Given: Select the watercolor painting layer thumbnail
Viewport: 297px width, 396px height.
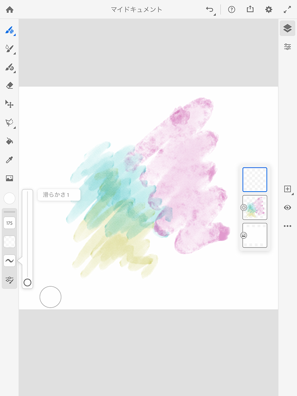Looking at the screenshot, I should tap(255, 208).
